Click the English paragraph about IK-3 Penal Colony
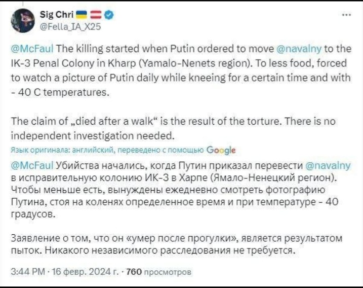The width and height of the screenshot is (363, 288). (181, 70)
